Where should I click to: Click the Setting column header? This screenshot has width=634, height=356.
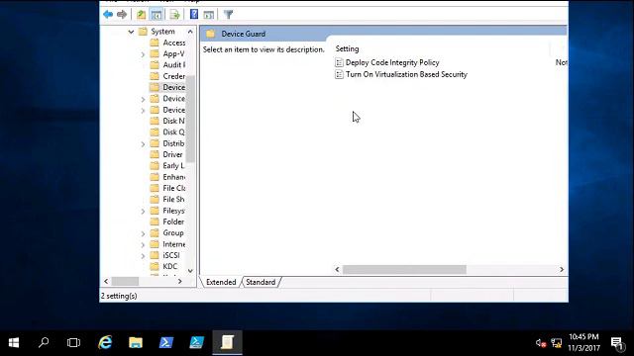point(347,48)
